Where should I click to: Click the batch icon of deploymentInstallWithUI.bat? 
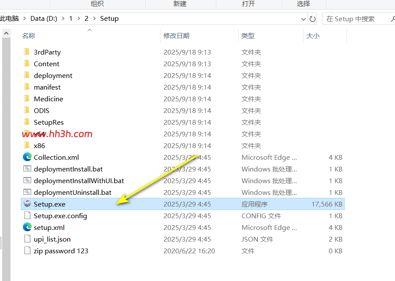tap(27, 181)
